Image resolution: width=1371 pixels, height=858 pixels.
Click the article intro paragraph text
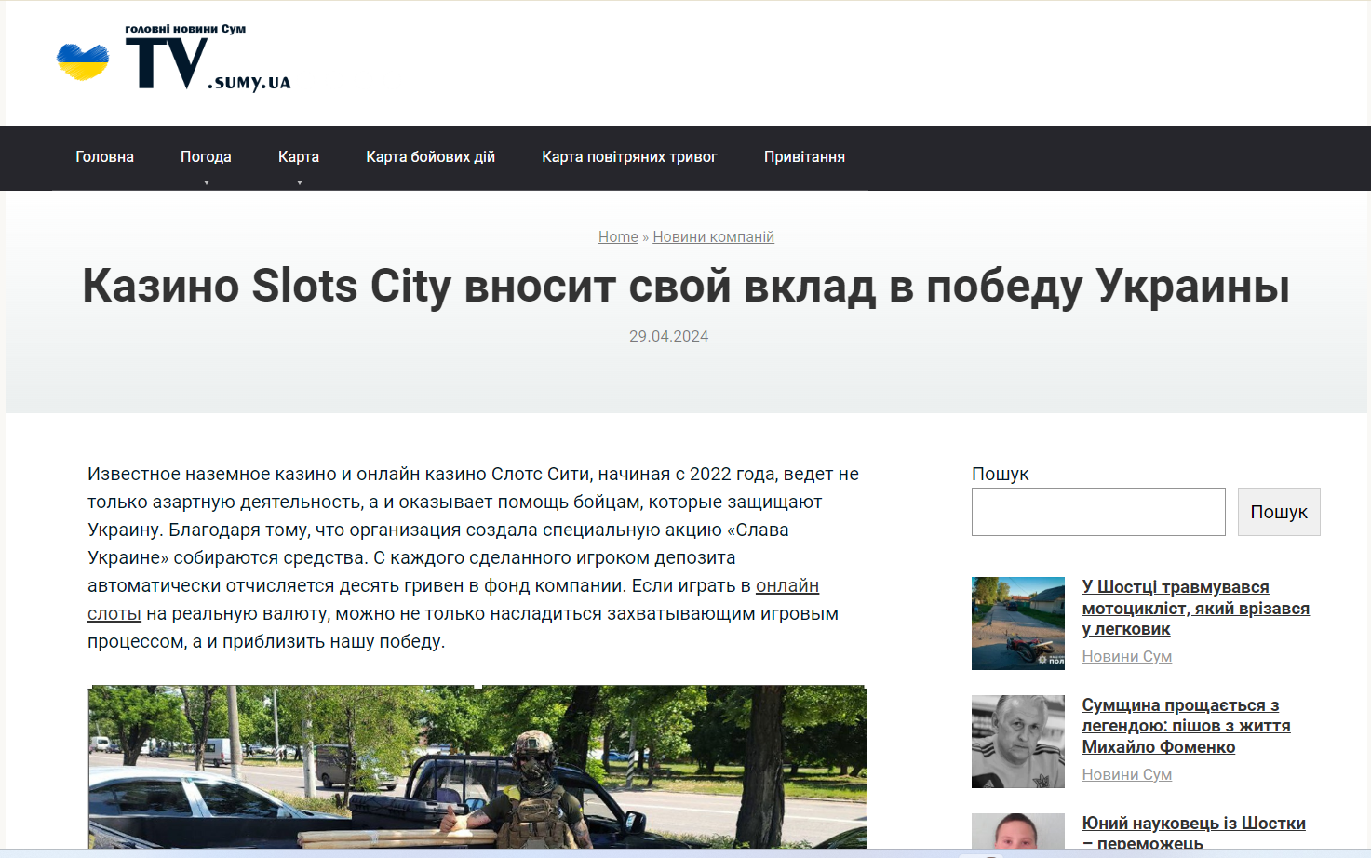[x=473, y=557]
